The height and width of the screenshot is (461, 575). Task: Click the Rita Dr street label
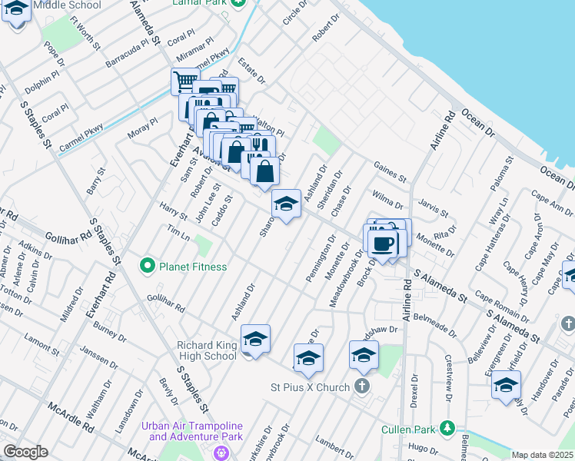coord(445,232)
